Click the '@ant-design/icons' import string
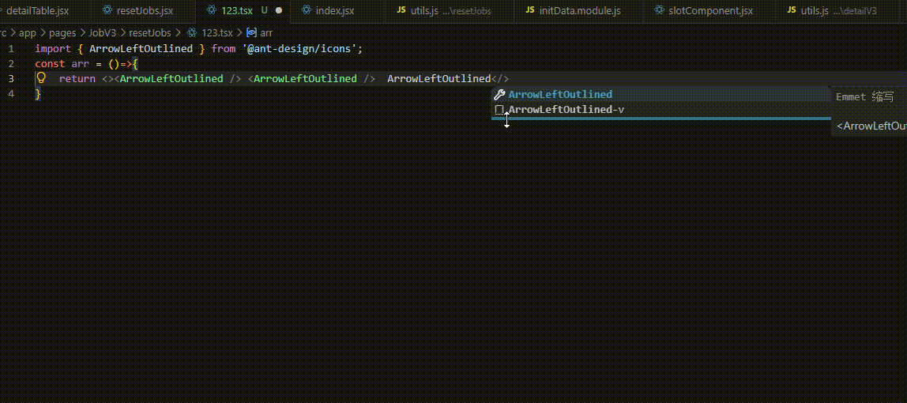The width and height of the screenshot is (907, 403). [x=299, y=48]
